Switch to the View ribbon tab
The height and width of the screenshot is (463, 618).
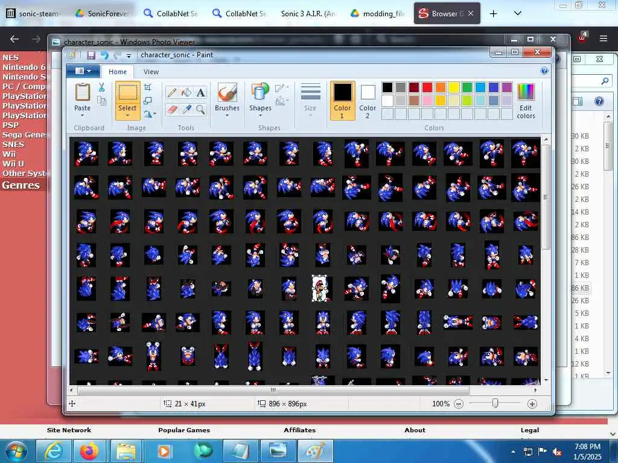coord(151,72)
